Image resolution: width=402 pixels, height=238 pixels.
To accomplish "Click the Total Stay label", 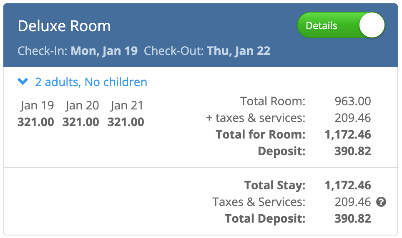I will 274,185.
